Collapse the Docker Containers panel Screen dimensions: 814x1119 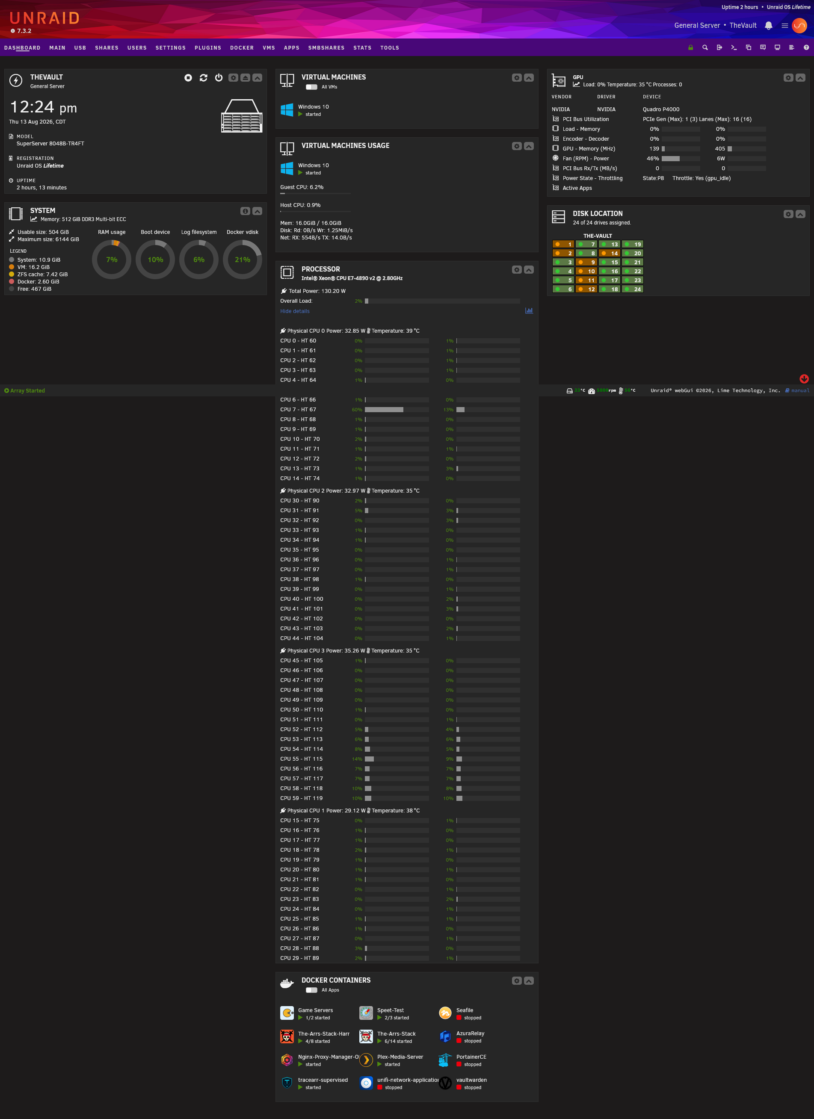click(529, 981)
